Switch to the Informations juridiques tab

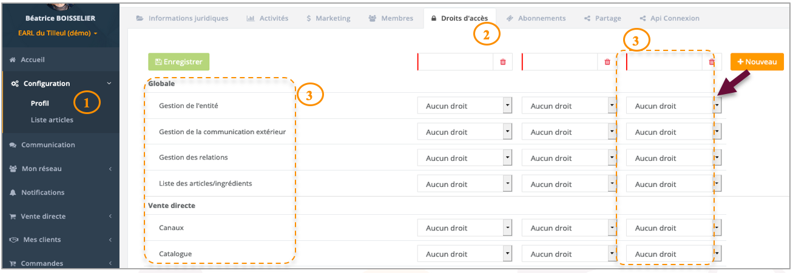point(182,18)
